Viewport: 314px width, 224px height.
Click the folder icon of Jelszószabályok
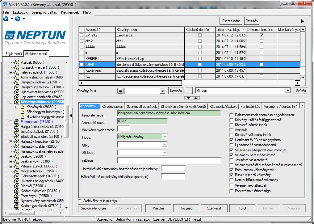(17, 132)
